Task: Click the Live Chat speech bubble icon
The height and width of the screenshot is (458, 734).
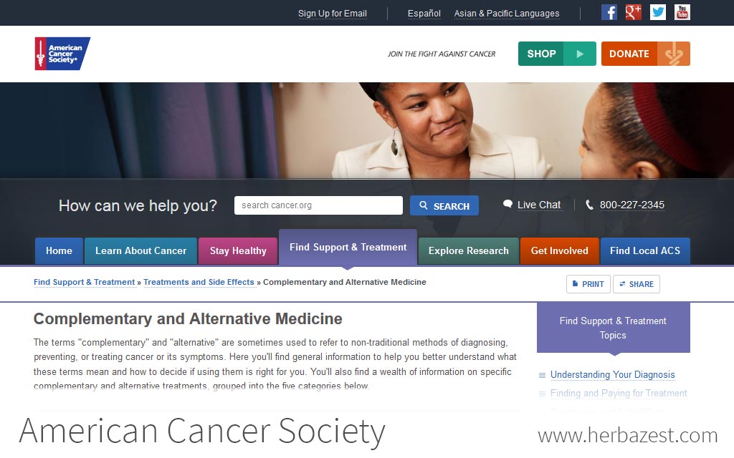Action: coord(507,204)
